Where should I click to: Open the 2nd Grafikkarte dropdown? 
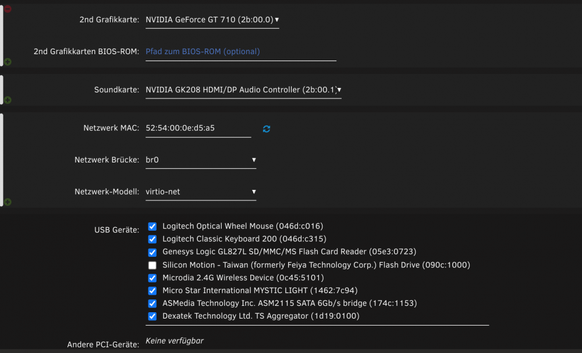(212, 20)
